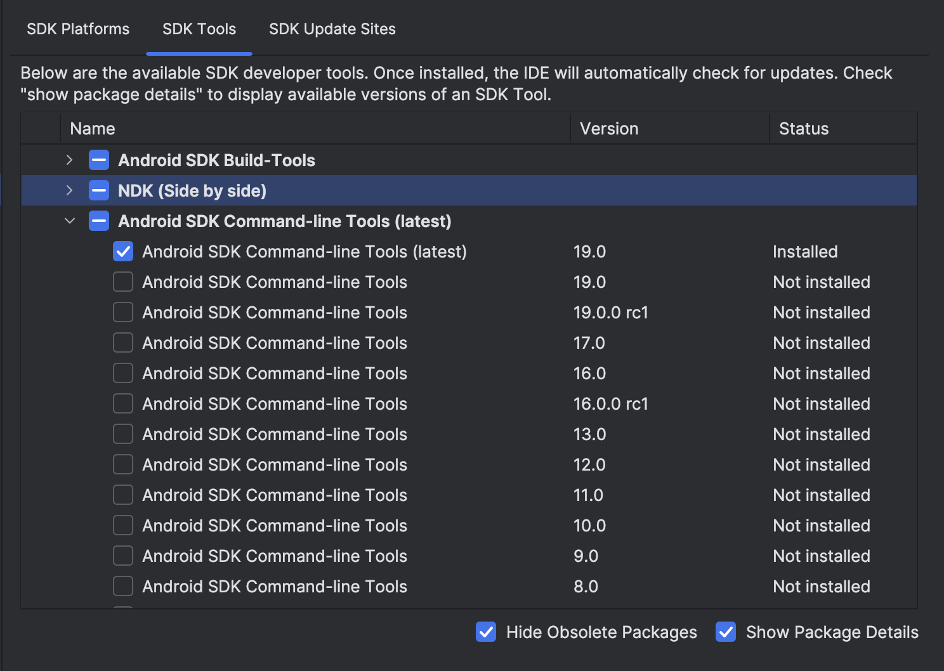Click the 'Show Package Details' label
944x671 pixels.
[x=832, y=632]
